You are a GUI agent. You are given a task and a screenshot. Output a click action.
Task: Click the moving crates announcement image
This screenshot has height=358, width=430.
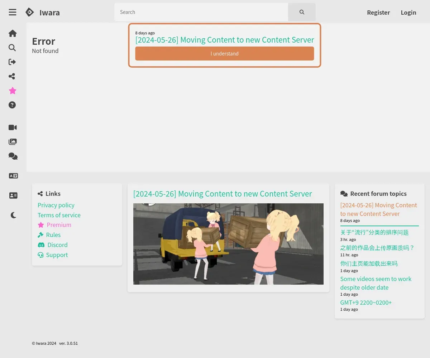228,244
